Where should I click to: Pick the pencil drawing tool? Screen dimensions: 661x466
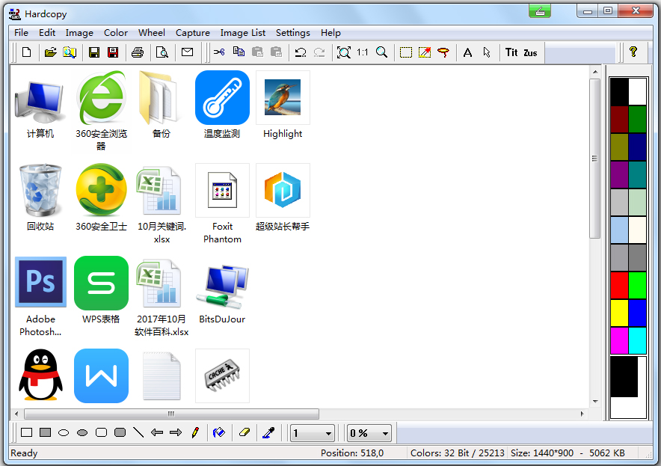(x=194, y=432)
